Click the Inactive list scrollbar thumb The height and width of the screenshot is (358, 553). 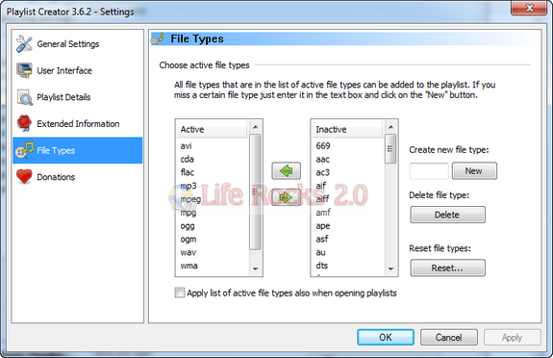point(390,148)
